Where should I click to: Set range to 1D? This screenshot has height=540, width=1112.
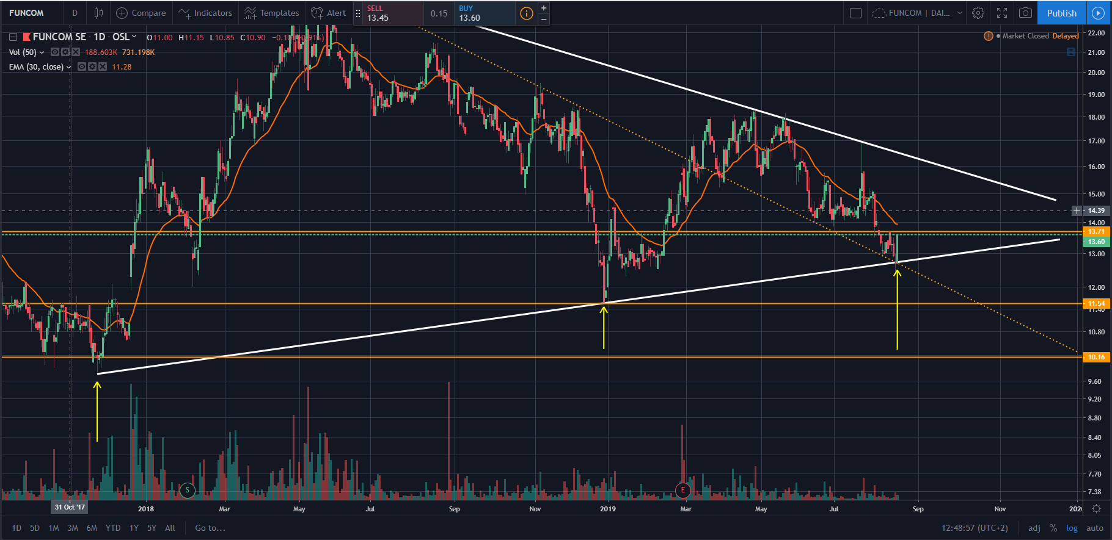point(16,528)
